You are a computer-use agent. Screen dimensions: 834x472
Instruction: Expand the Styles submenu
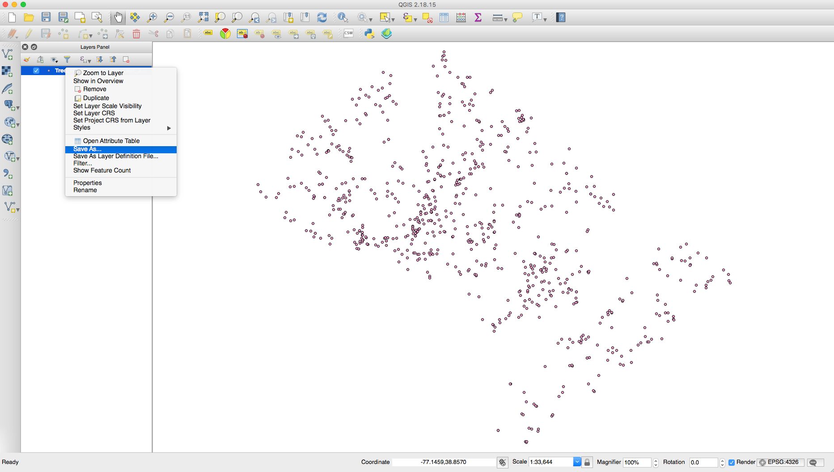[x=169, y=128]
